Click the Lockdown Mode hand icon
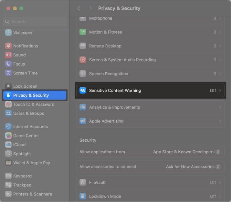The image size is (231, 202). (83, 196)
